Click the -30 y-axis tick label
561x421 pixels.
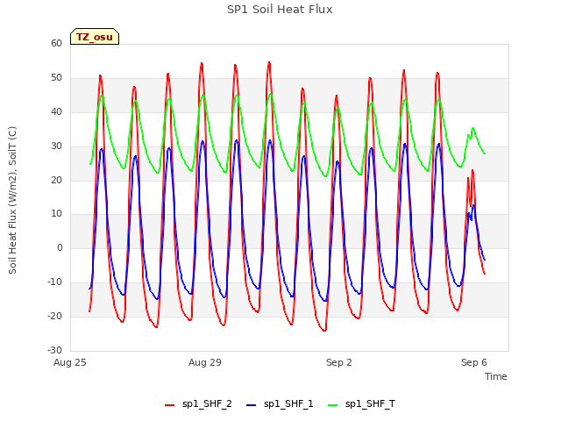pyautogui.click(x=54, y=350)
